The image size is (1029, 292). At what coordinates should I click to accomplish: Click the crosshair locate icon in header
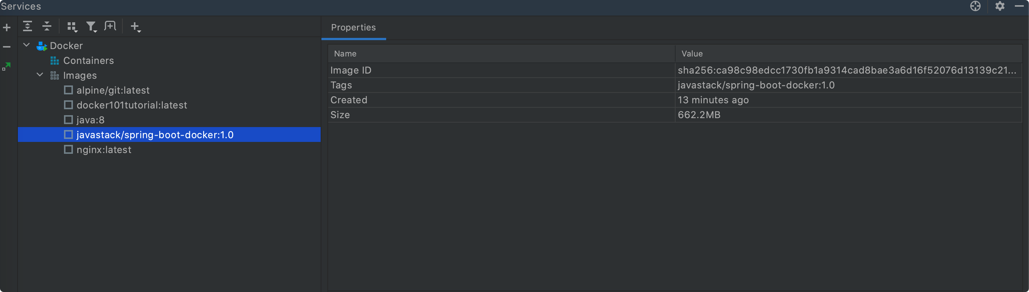click(975, 6)
